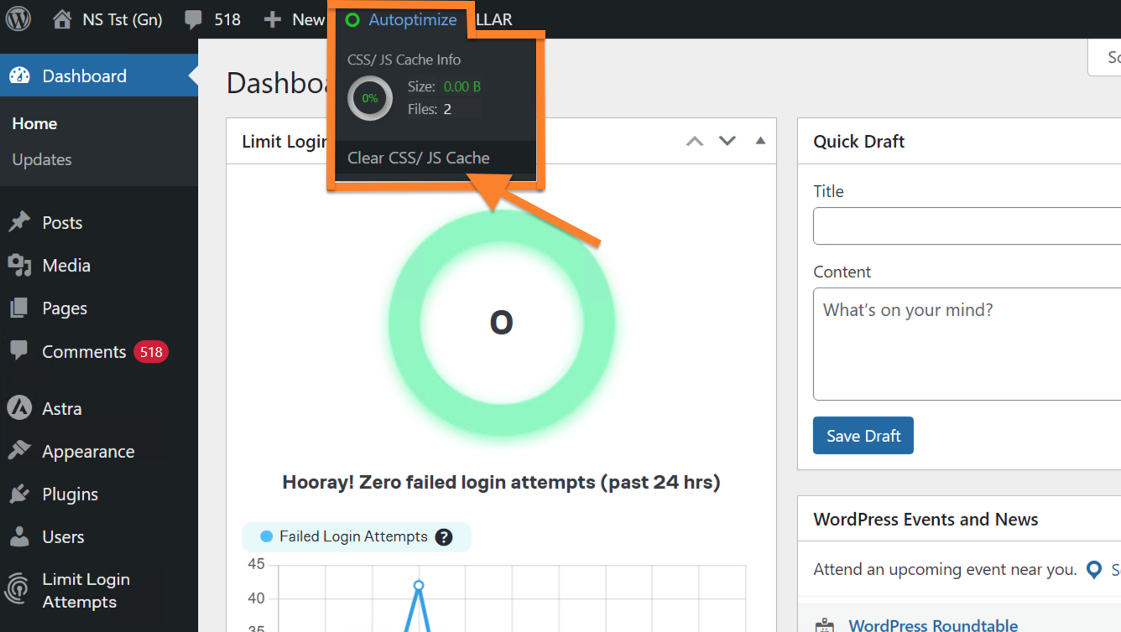Image resolution: width=1121 pixels, height=632 pixels.
Task: Open the WordPress Roundtable link
Action: [933, 625]
